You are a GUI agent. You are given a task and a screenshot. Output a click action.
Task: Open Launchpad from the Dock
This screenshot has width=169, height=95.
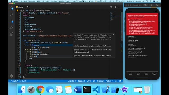[x=31, y=89]
